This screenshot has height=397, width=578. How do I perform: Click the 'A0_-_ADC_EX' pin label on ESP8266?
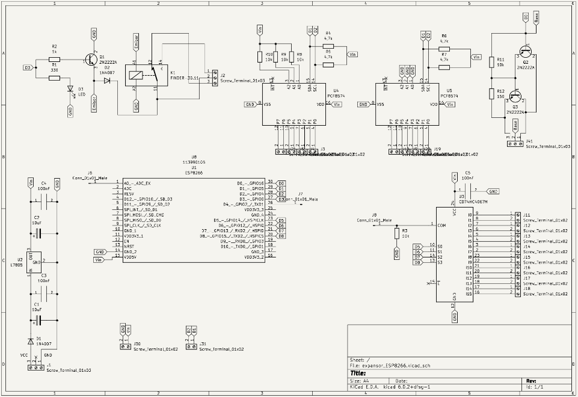click(137, 183)
